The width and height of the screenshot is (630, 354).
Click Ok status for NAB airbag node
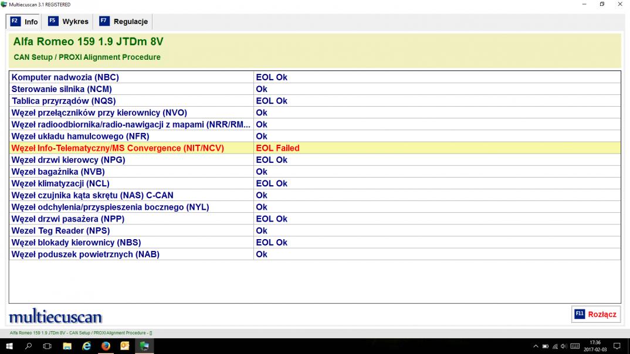(x=262, y=254)
